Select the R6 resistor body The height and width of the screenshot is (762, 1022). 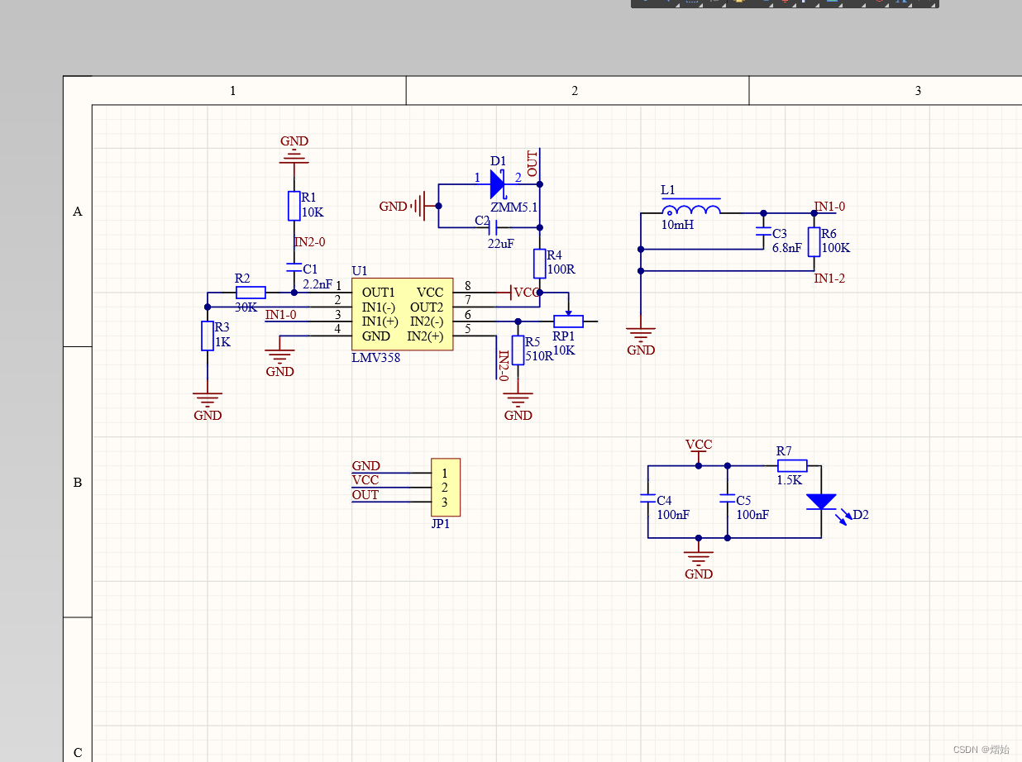click(x=814, y=241)
